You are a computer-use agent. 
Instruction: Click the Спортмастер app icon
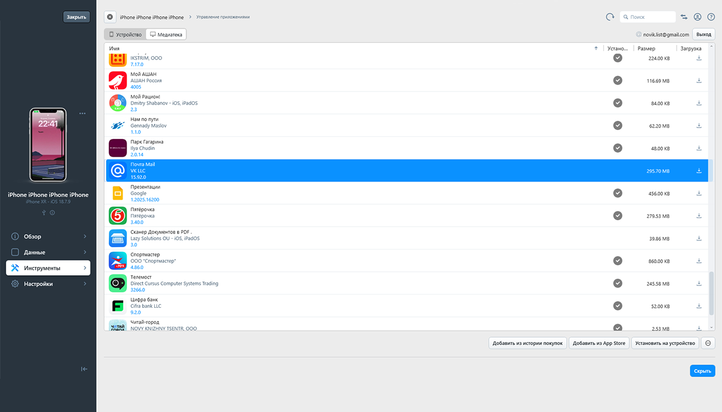click(x=117, y=261)
